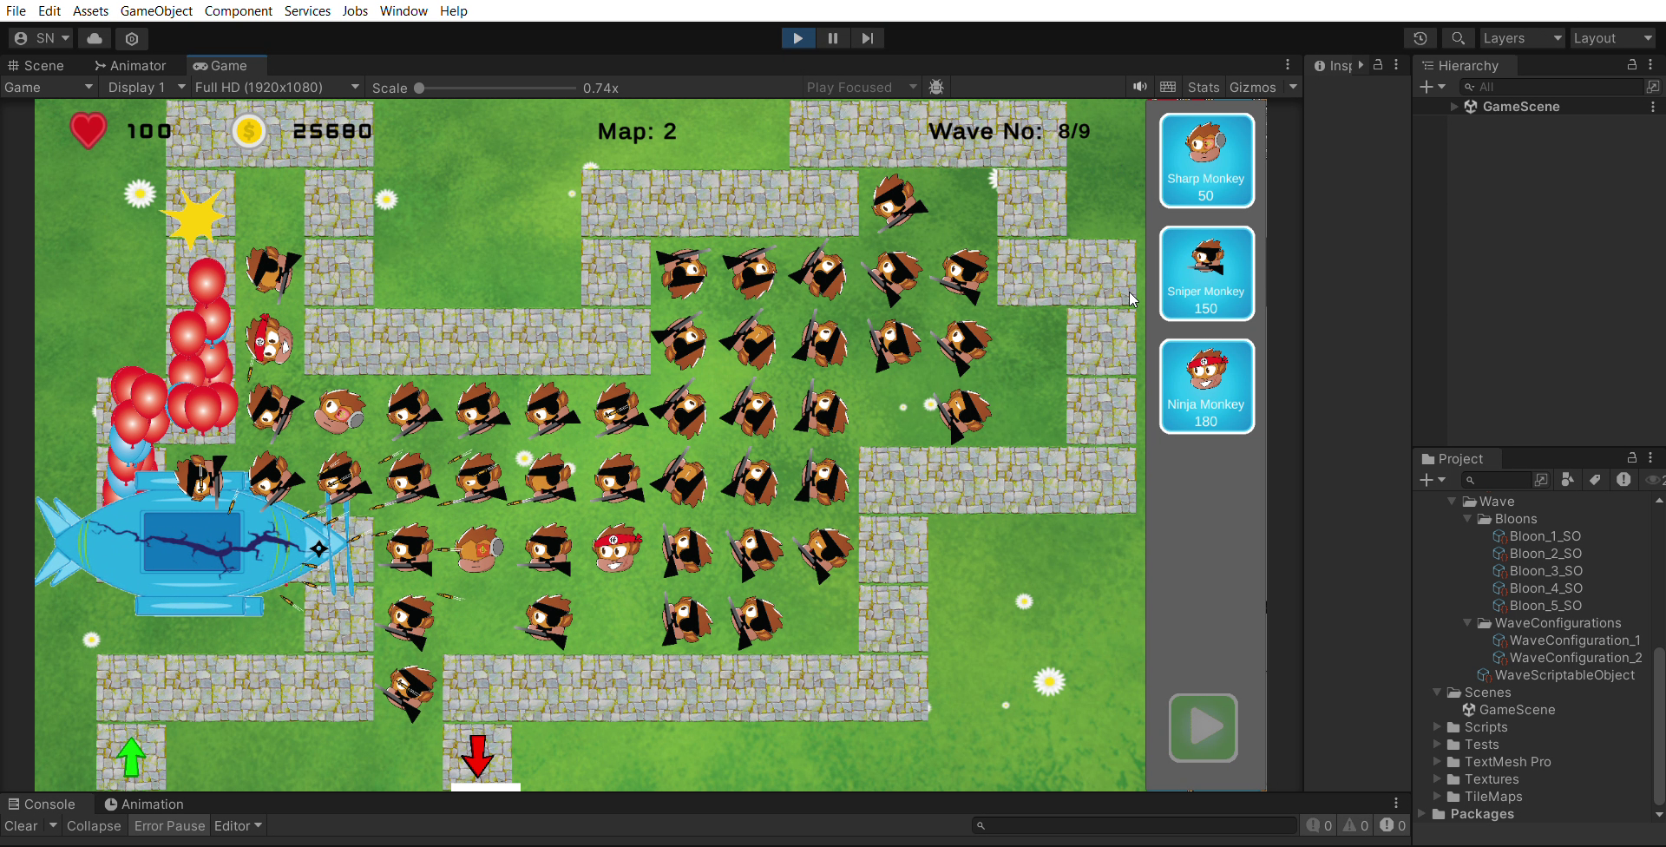The image size is (1666, 847).
Task: Switch to the Scene tab
Action: point(36,65)
